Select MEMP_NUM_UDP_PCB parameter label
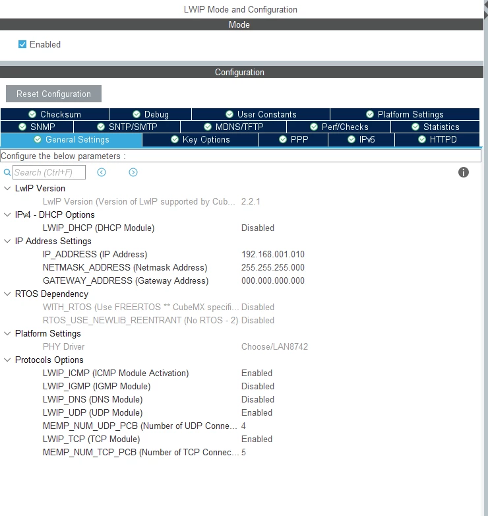The width and height of the screenshot is (488, 516). coord(140,426)
